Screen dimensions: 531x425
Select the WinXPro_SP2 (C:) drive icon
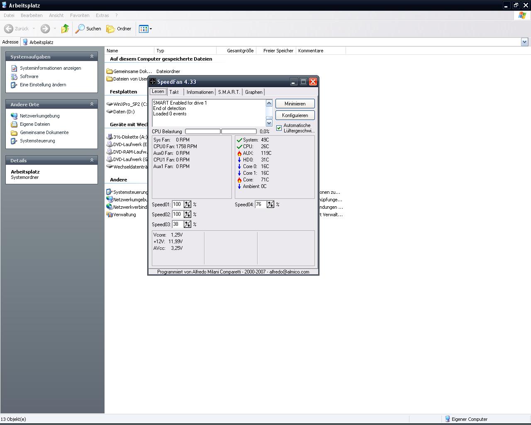pyautogui.click(x=110, y=104)
